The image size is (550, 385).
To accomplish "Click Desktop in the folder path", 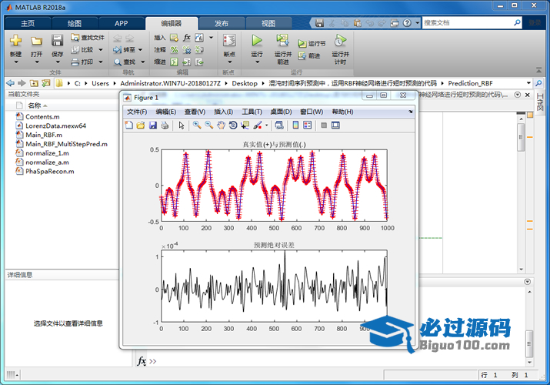I will coord(245,83).
